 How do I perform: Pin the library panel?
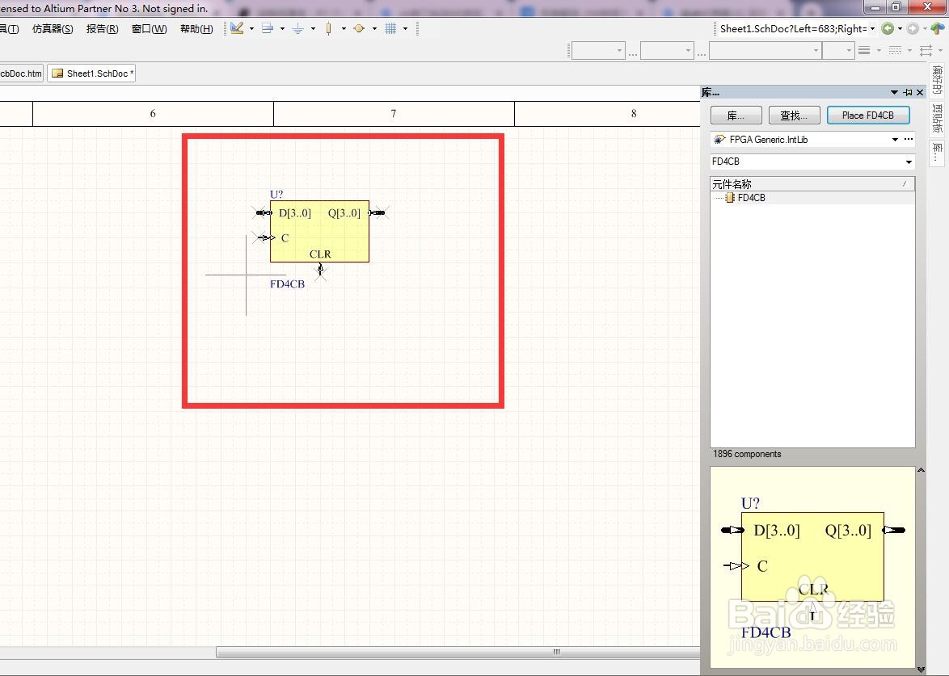tap(907, 93)
